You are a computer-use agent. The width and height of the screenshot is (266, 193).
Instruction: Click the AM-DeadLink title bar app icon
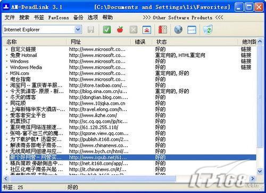6,7
